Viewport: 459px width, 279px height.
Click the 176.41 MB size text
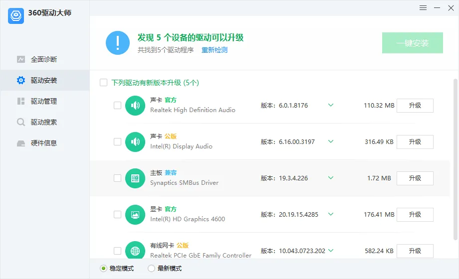[379, 215]
